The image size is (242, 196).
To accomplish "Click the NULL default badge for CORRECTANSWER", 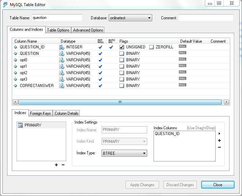I will pos(183,85).
